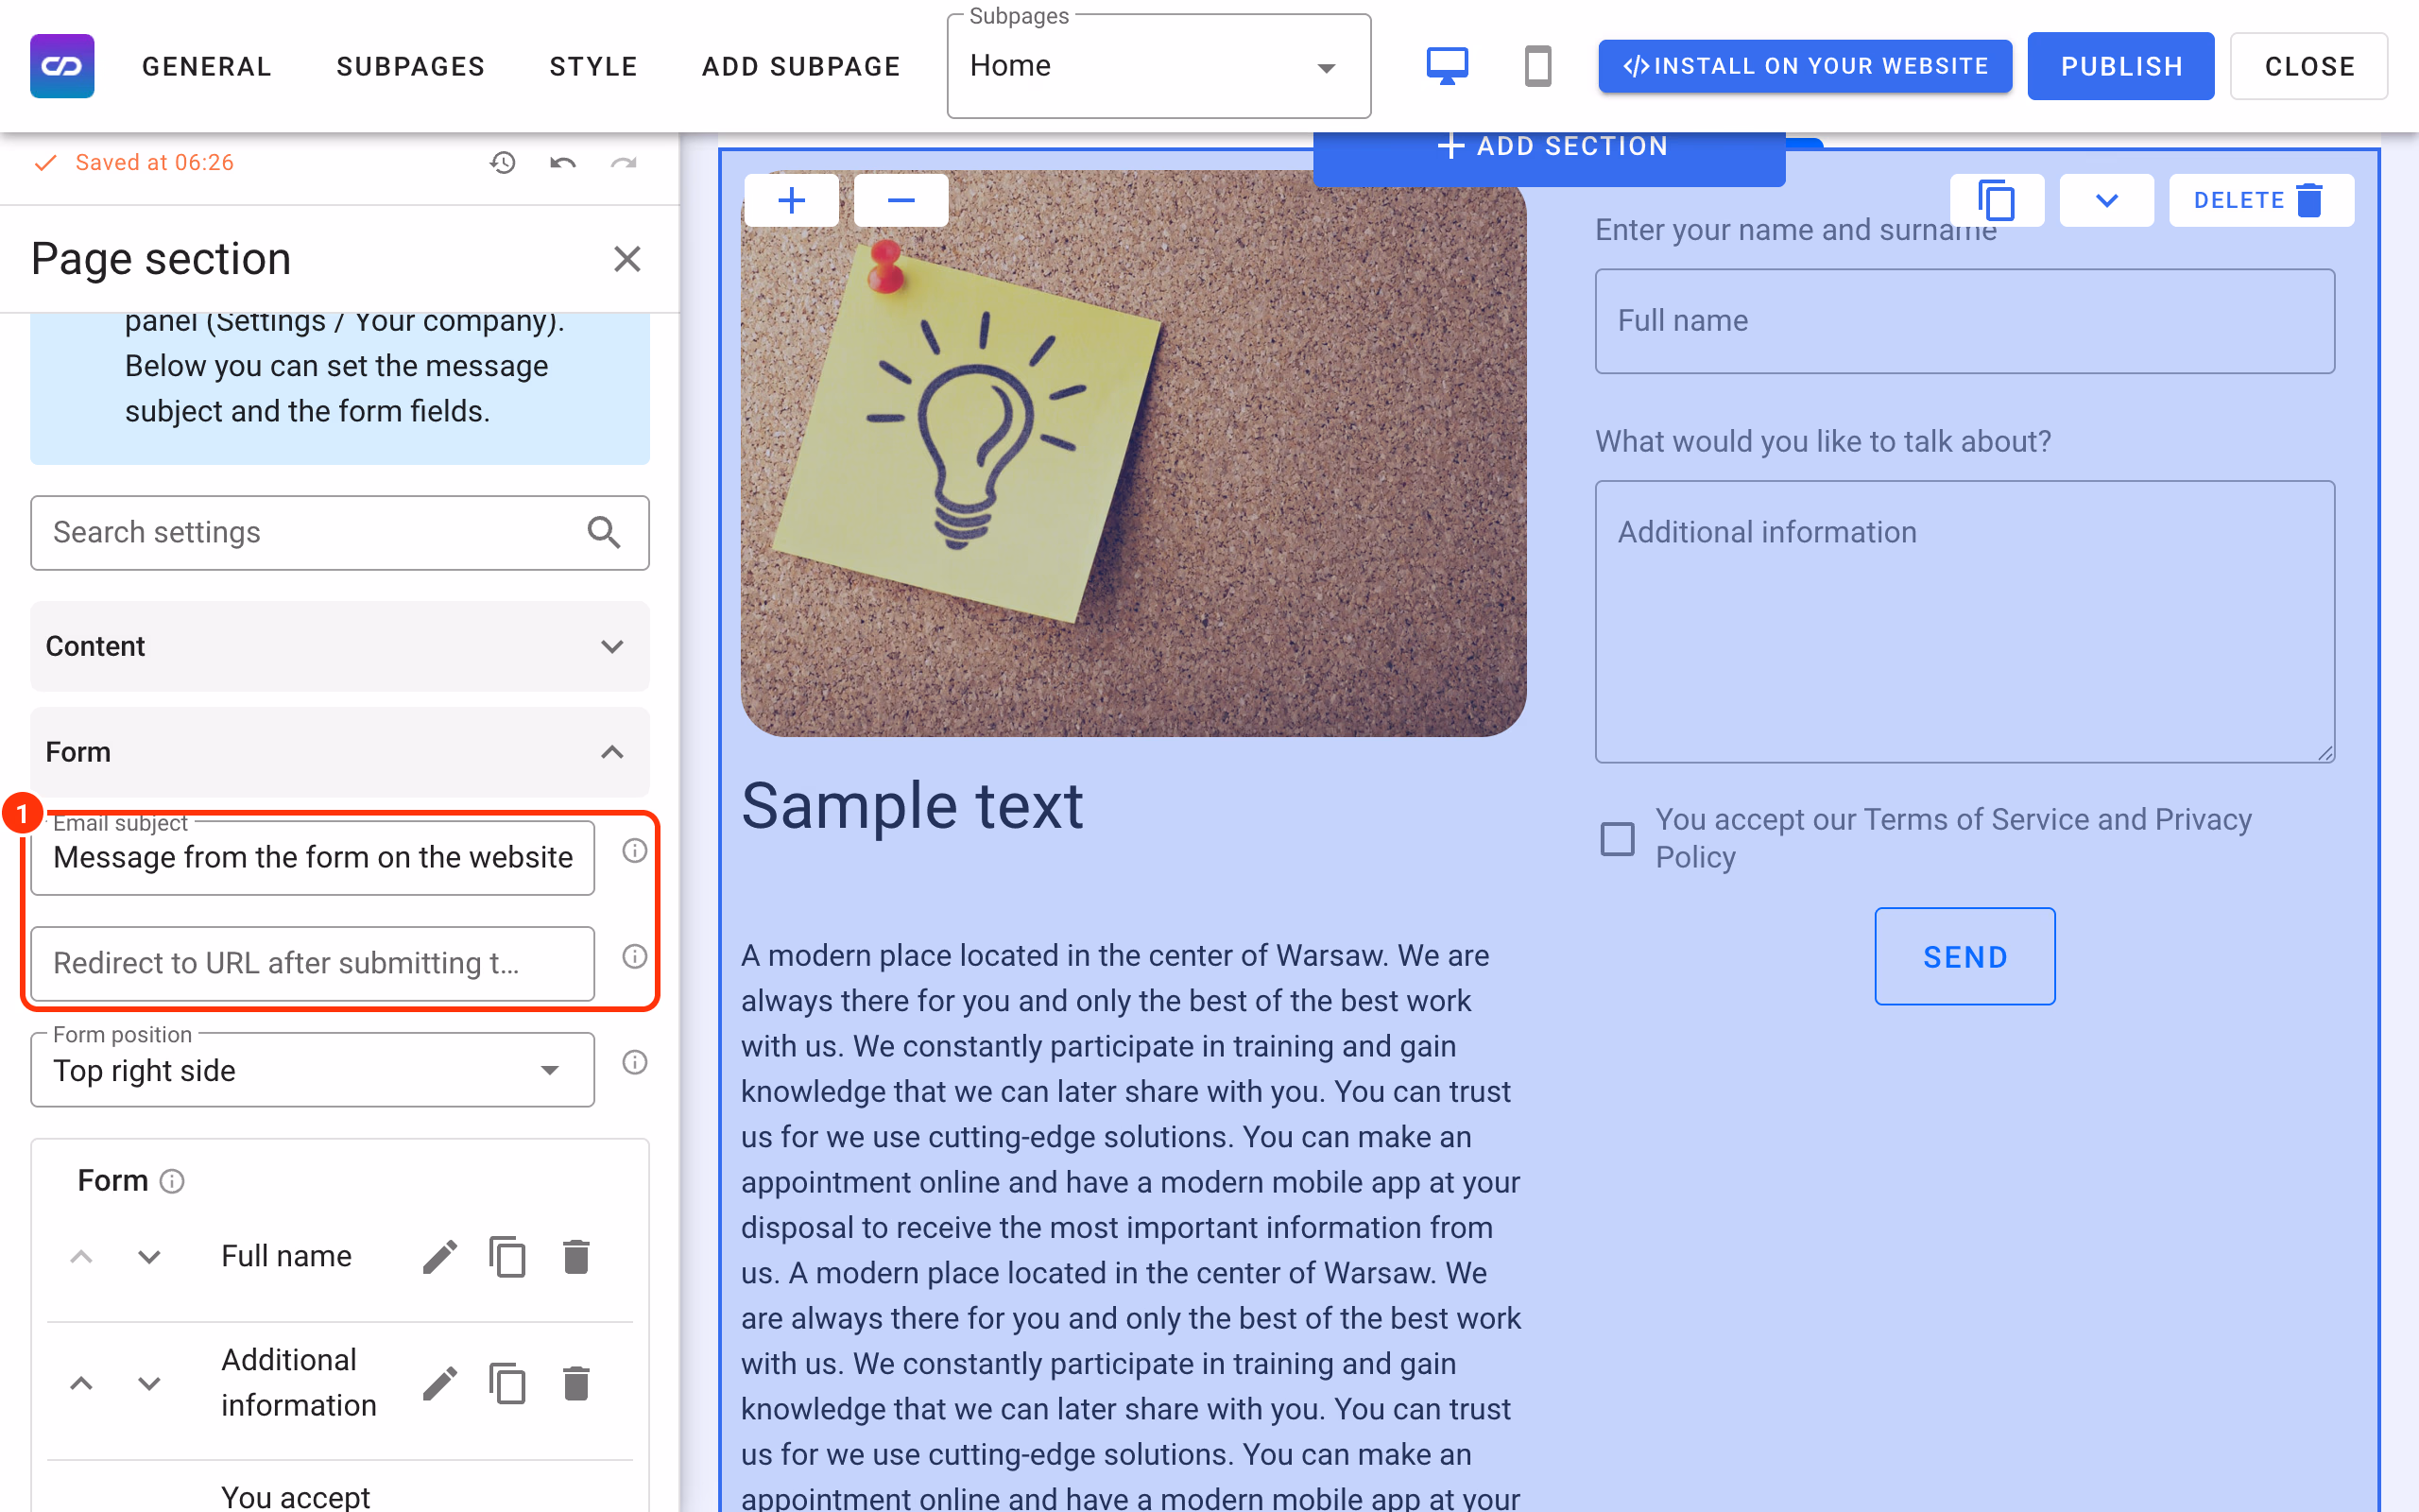Move section down with chevron

click(x=2106, y=200)
